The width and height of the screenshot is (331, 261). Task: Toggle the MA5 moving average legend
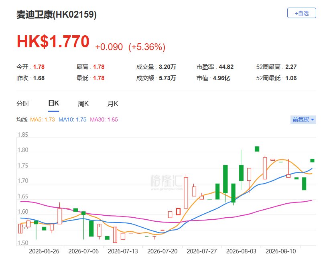43,119
